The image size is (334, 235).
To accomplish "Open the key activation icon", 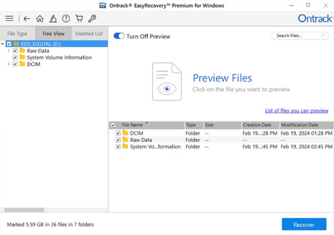I will click(92, 18).
